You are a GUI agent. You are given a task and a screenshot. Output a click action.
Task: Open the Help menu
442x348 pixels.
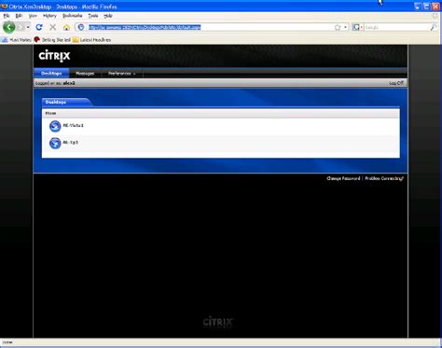coord(108,16)
